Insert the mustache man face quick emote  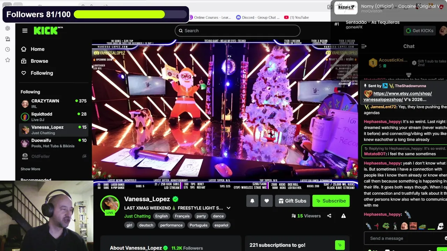point(413,226)
